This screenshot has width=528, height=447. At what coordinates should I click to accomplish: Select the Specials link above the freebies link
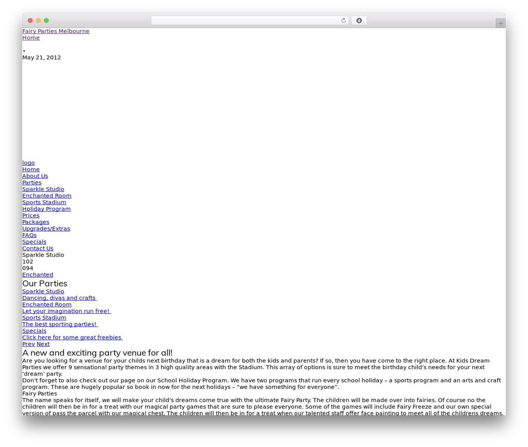coord(34,331)
